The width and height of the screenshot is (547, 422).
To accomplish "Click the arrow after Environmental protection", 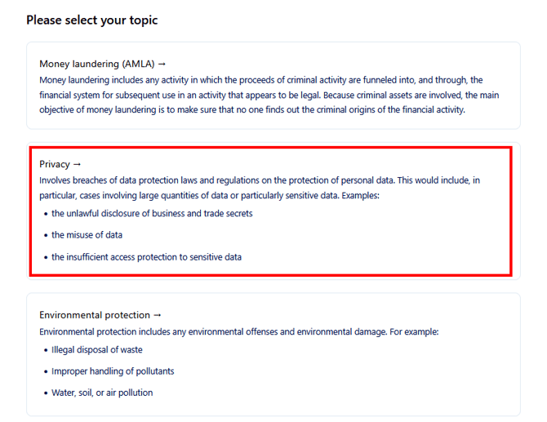I will 158,315.
